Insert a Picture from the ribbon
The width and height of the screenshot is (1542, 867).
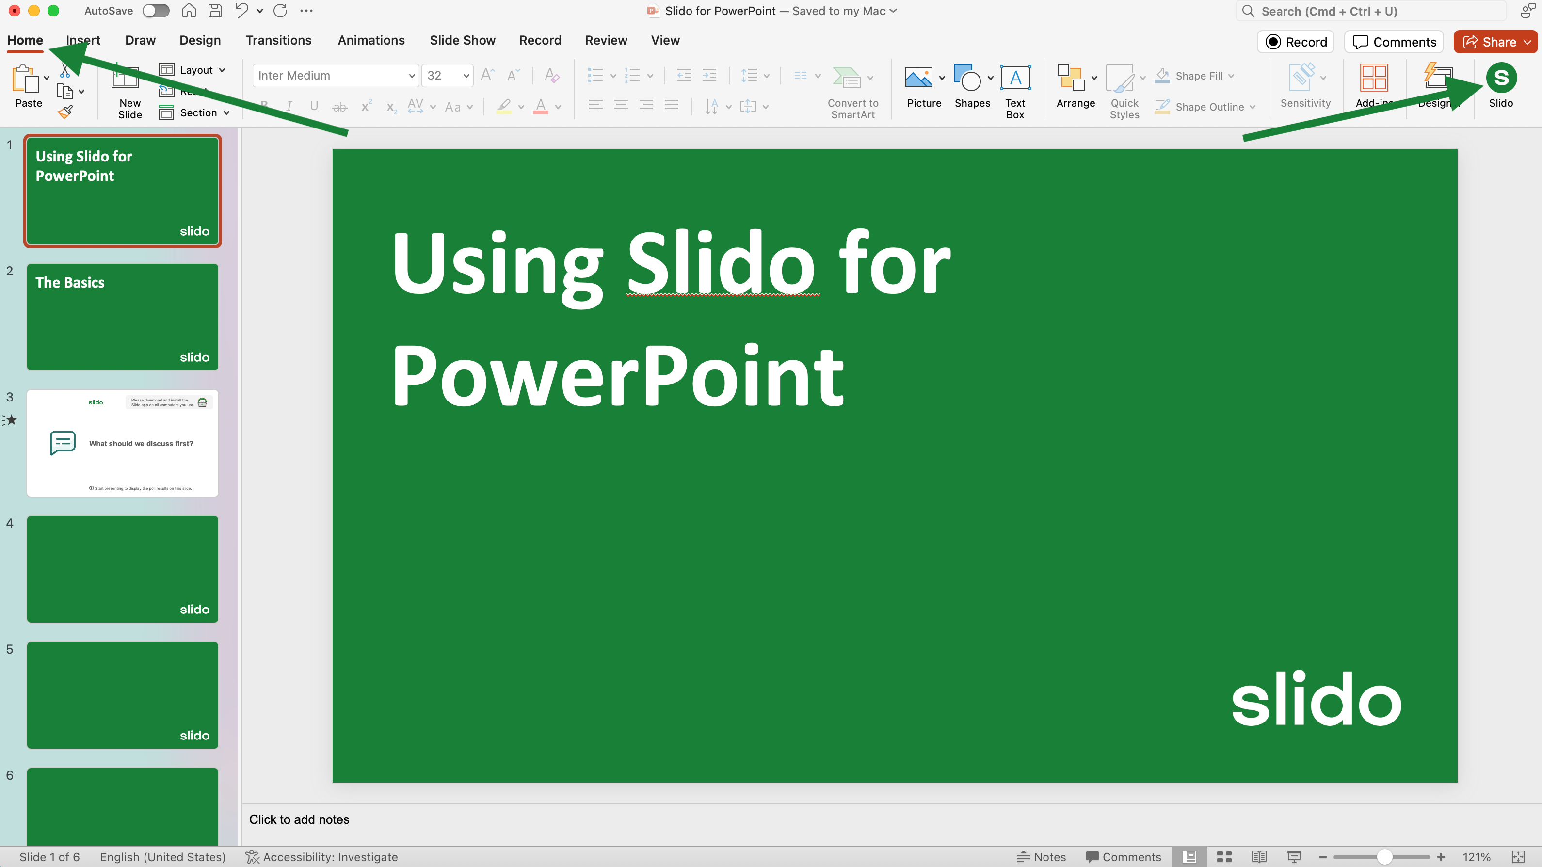point(918,78)
